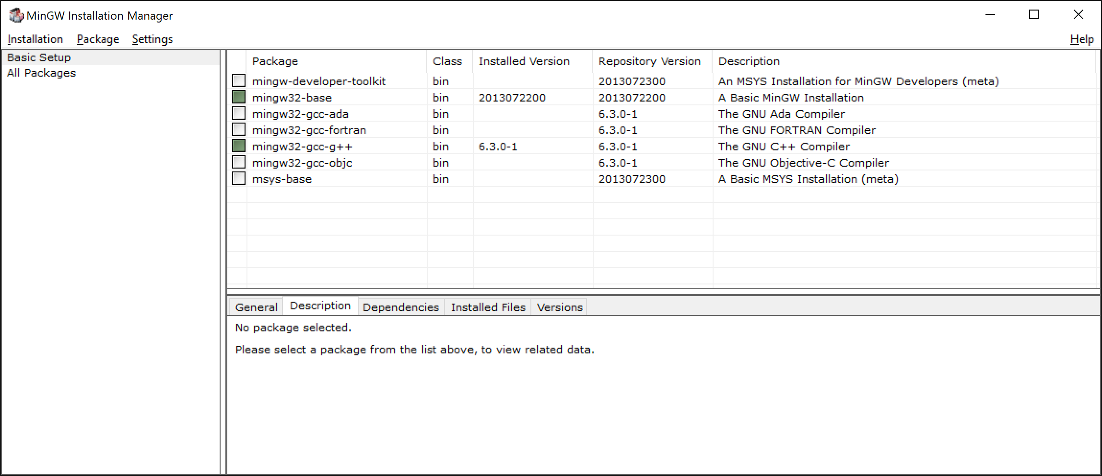Viewport: 1102px width, 476px height.
Task: Click 'An MSYS Installation for MinGW Developers' description
Action: coord(859,81)
